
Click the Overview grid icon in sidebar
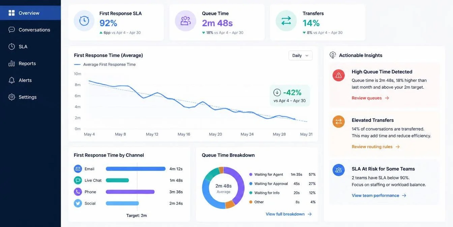(x=11, y=13)
